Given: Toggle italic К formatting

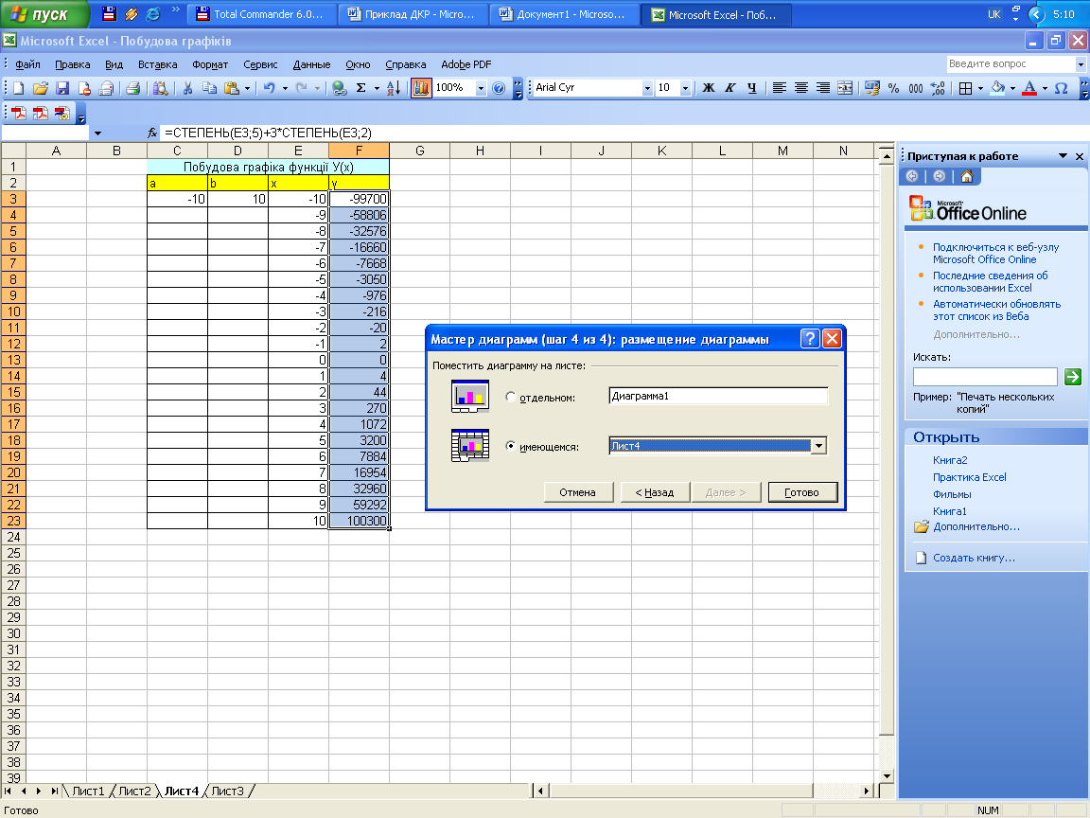Looking at the screenshot, I should (x=730, y=88).
